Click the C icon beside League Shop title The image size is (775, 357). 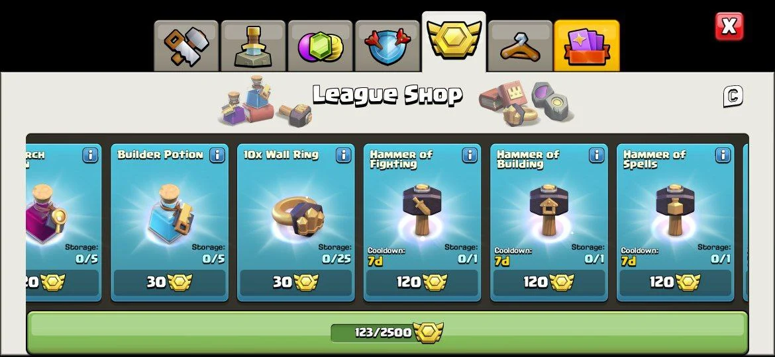click(x=733, y=96)
